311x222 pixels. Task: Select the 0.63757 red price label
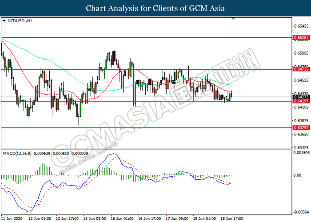[301, 128]
